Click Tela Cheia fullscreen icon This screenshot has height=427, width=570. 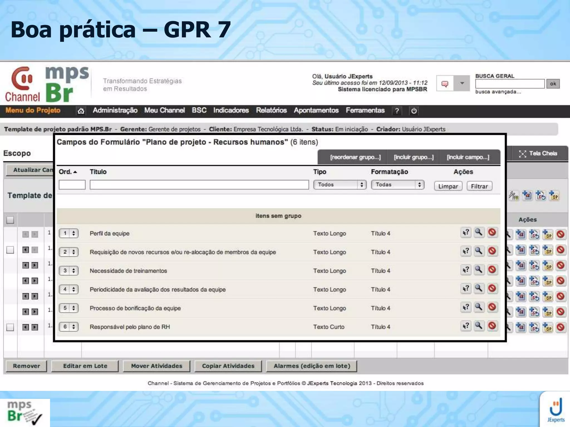pos(522,154)
